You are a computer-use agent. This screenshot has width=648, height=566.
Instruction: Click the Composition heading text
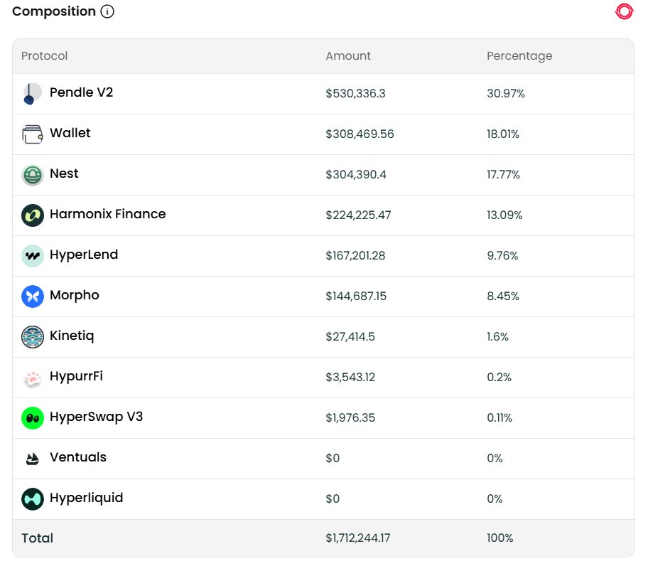click(x=54, y=11)
